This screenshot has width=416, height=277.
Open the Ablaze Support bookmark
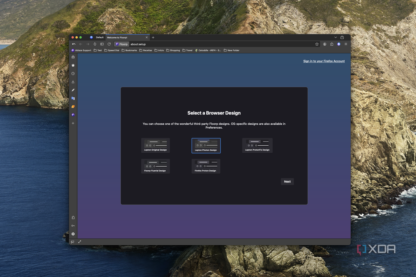tap(81, 50)
